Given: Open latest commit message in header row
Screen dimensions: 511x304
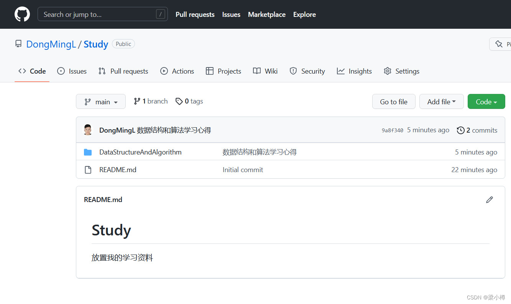Looking at the screenshot, I should coord(174,130).
